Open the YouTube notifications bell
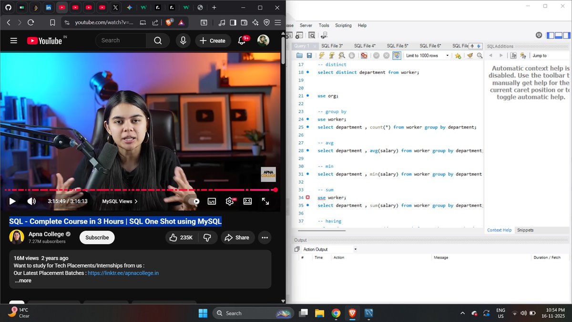 point(242,41)
